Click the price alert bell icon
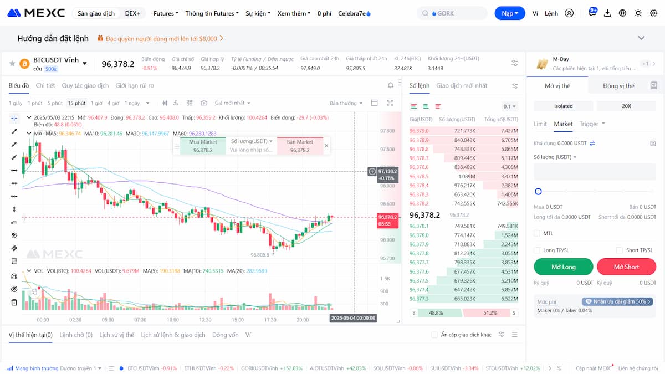Screen dimensions: 665x374 tap(391, 85)
